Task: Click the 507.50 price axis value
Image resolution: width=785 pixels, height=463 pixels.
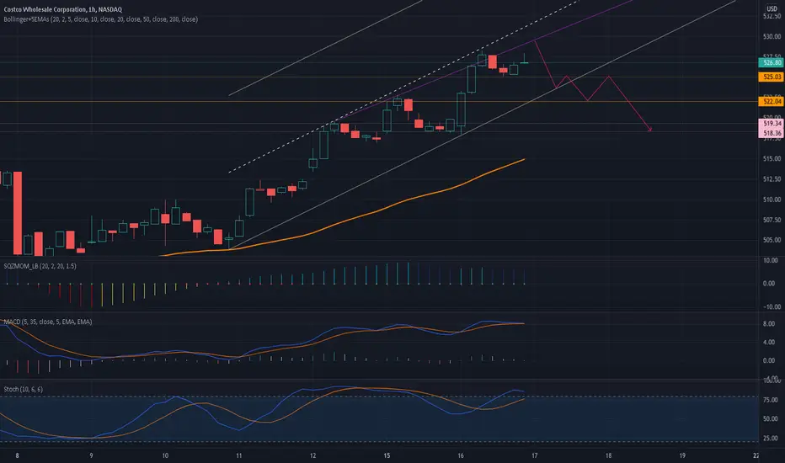Action: pyautogui.click(x=772, y=220)
